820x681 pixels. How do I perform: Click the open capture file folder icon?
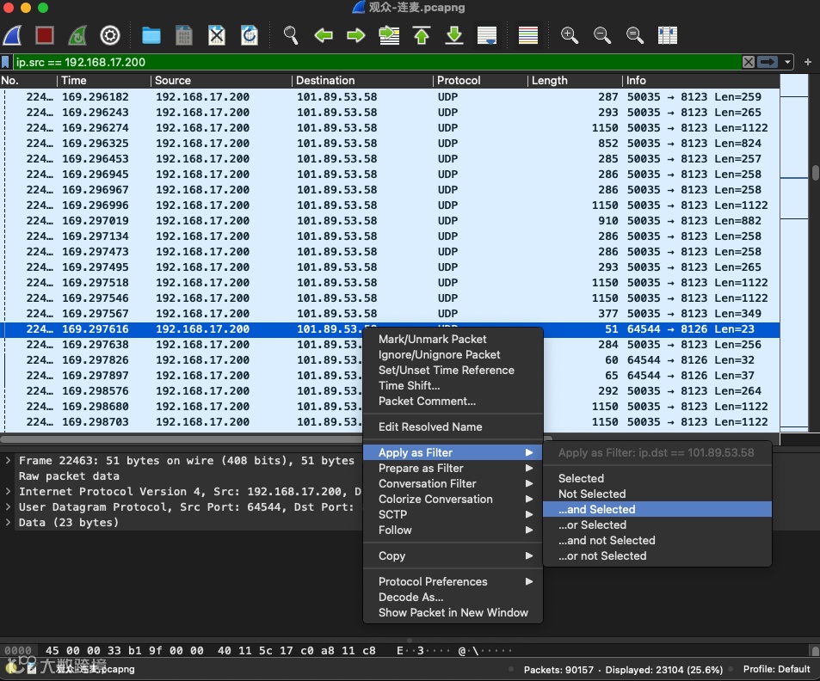(x=151, y=35)
